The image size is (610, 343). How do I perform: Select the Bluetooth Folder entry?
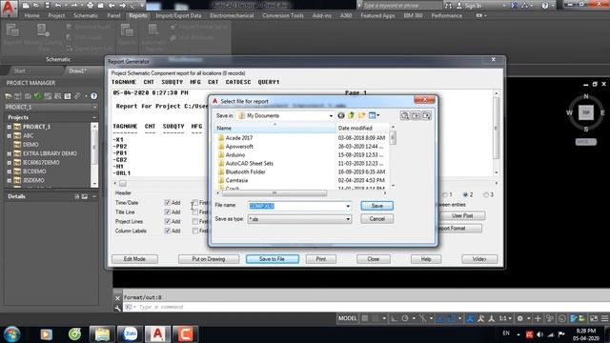point(246,171)
